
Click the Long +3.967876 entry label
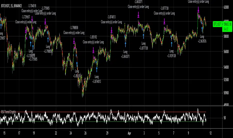coord(202,39)
